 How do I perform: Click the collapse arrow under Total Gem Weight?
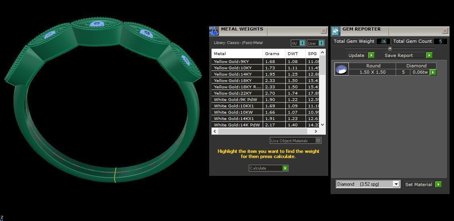[x=390, y=48]
